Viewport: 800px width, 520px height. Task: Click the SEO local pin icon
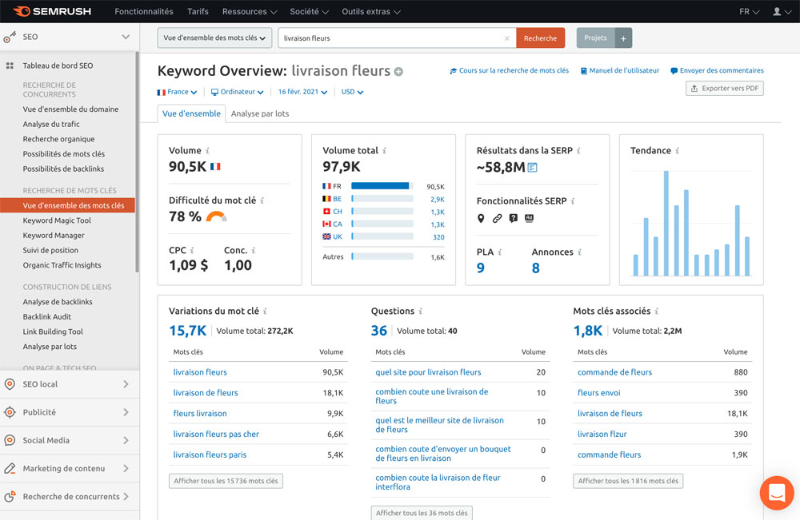coord(10,384)
